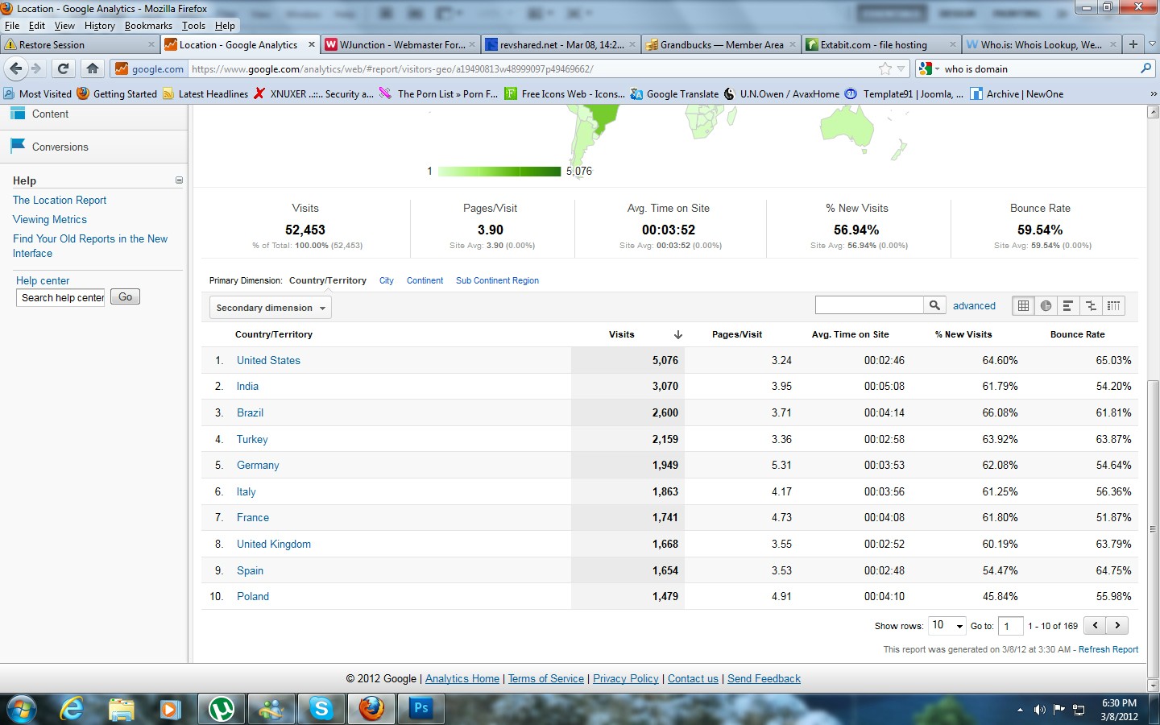Switch to the performance bar view

1068,306
